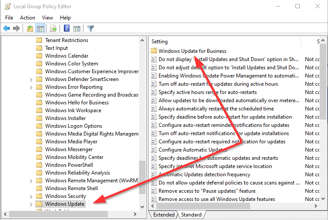Click settings list horizontal scroll right arrow

(x=316, y=206)
